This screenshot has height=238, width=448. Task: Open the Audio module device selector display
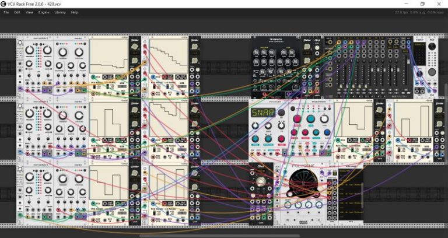coord(419,54)
